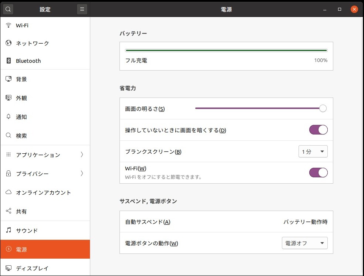
Task: Expand the プライバシー submenu chevron
Action: pos(82,174)
